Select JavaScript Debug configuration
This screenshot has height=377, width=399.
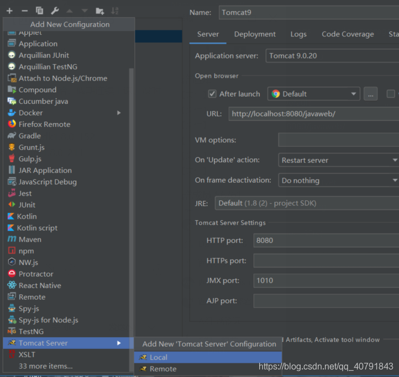pyautogui.click(x=68, y=182)
